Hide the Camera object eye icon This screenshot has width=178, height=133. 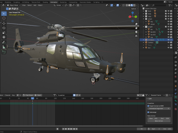point(168,42)
